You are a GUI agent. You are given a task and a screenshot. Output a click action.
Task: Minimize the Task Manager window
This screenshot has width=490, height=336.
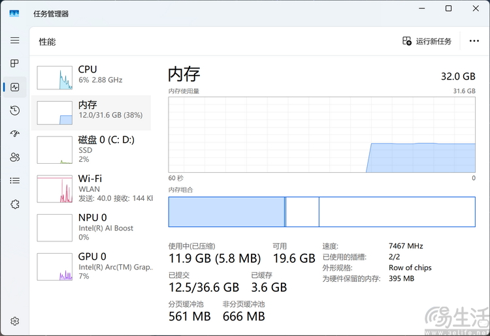pos(422,8)
